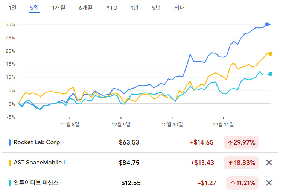Click AST SpaceMobile's 18.83% change badge
The image size is (283, 193).
tap(241, 163)
